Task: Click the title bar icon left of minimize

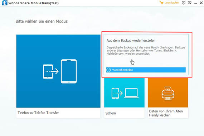Action: pos(190,3)
